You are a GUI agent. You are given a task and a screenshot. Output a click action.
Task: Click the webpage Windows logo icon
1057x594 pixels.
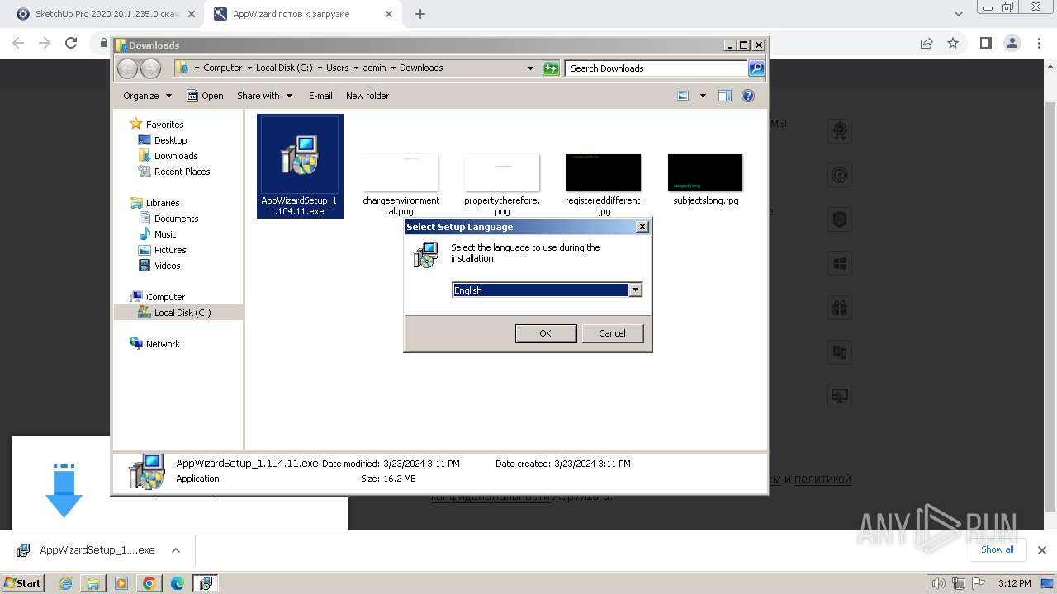coord(840,264)
